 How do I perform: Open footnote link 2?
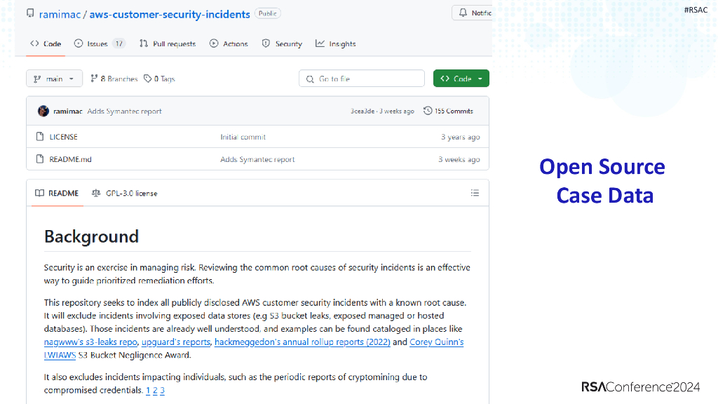pos(155,390)
